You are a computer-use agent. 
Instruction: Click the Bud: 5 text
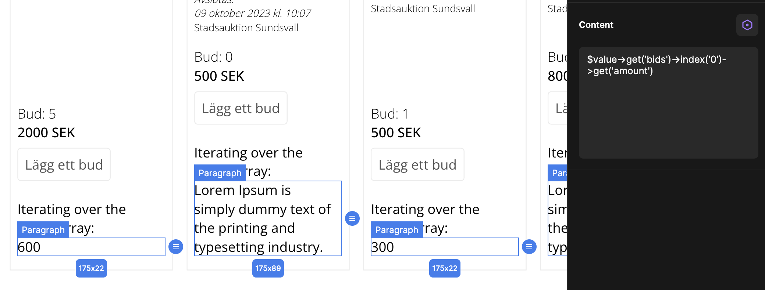pyautogui.click(x=37, y=114)
